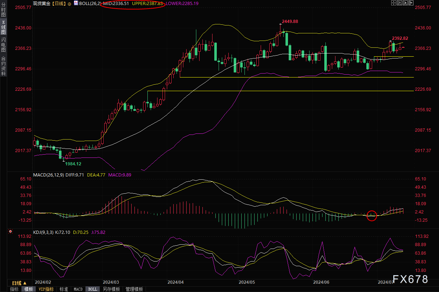Switch to the MACD template

78,289
